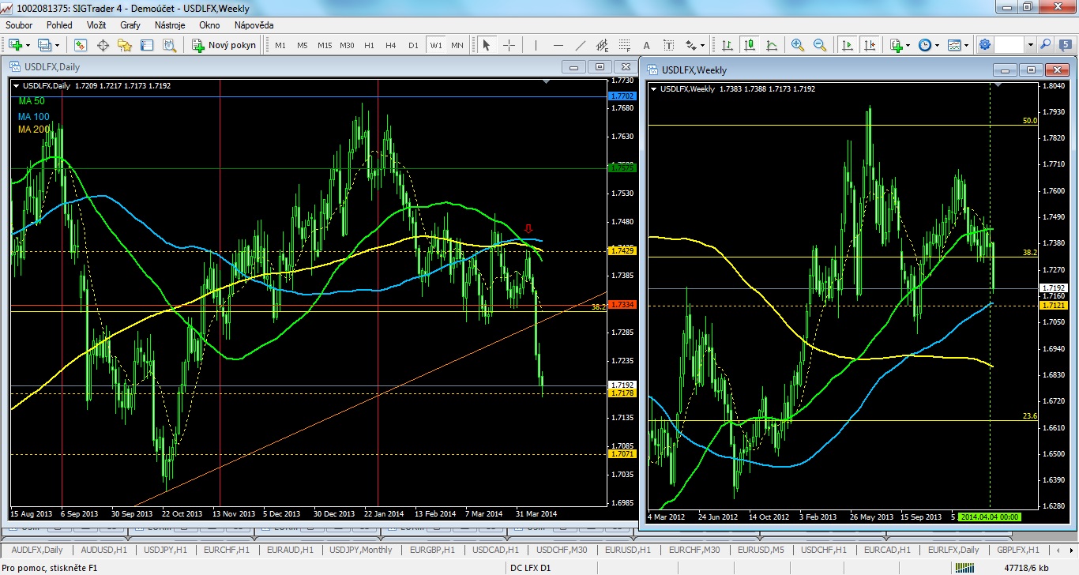
Task: Select the Fibonacci Retracement tool
Action: coord(624,45)
